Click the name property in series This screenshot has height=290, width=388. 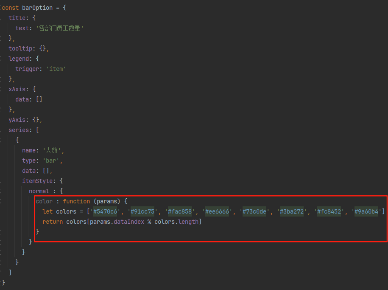click(29, 150)
